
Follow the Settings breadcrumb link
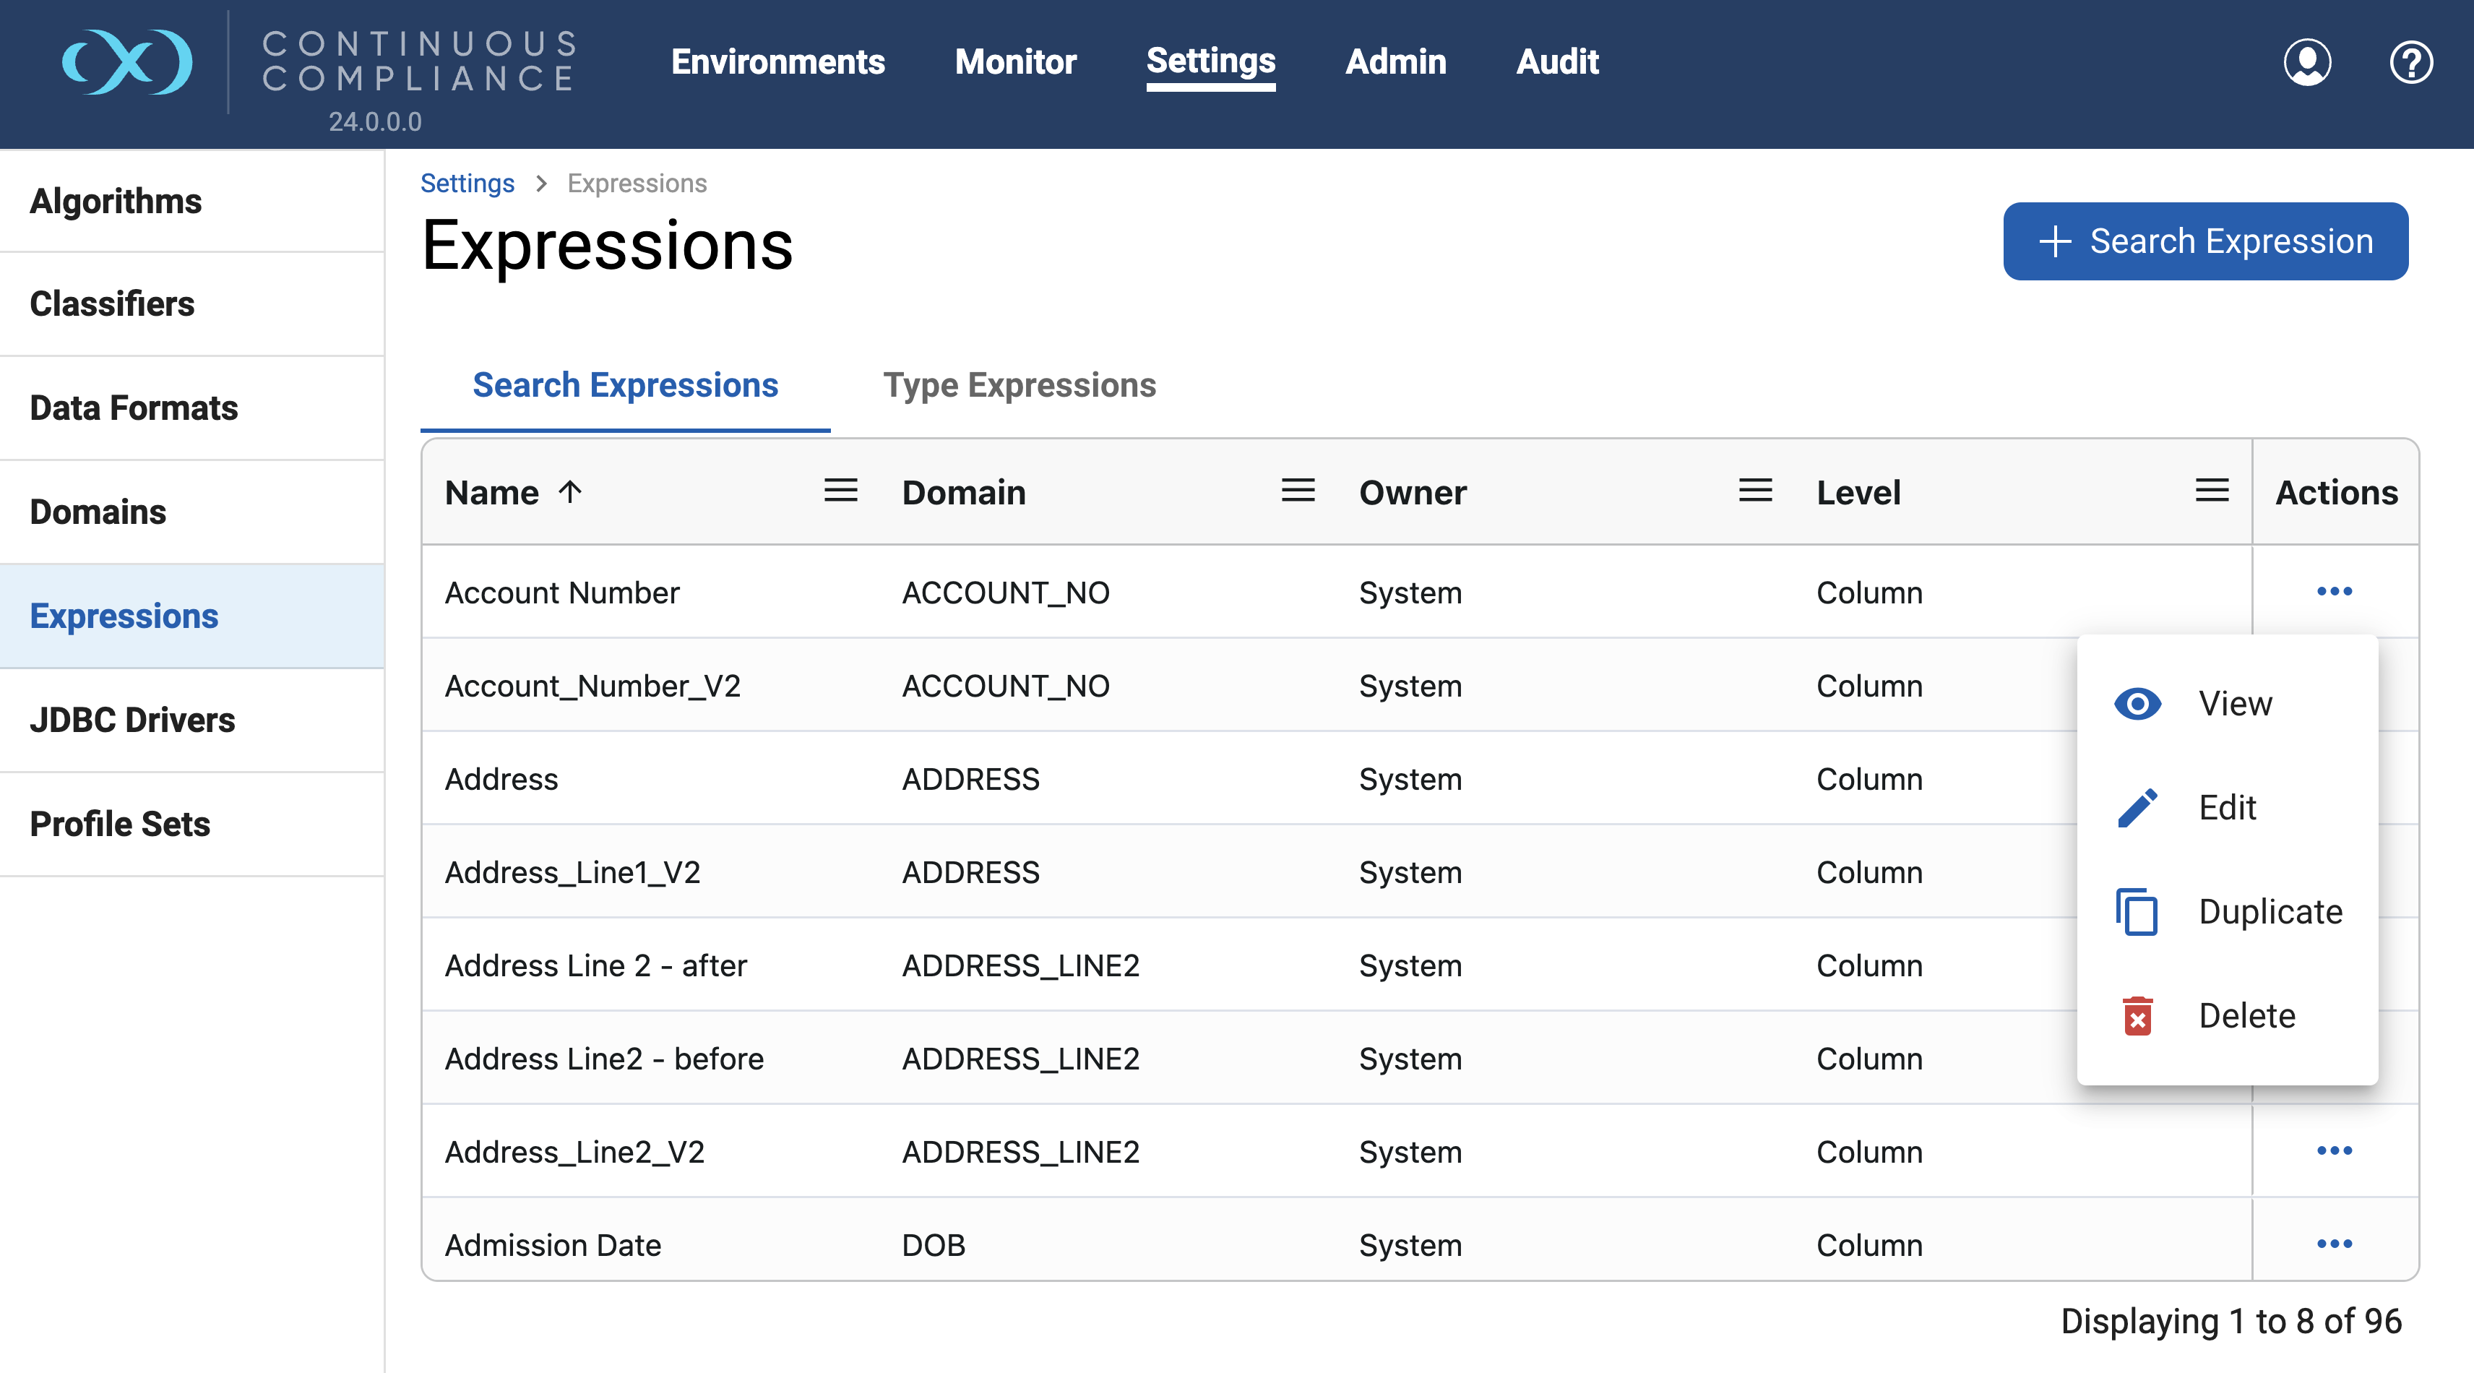point(467,183)
